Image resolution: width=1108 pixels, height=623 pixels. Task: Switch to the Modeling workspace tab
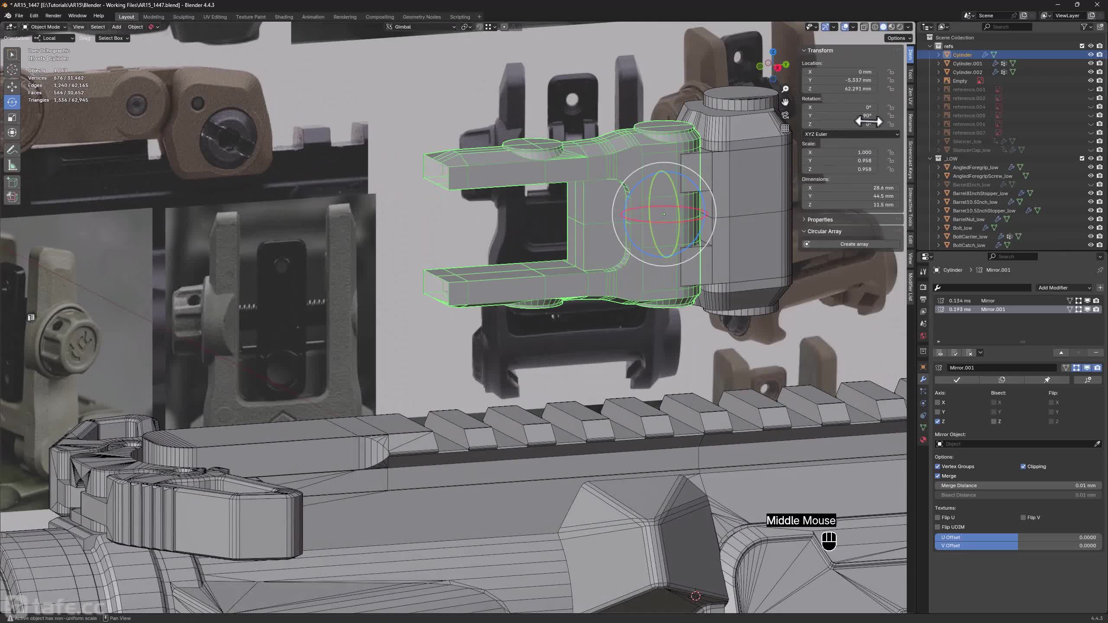[154, 17]
